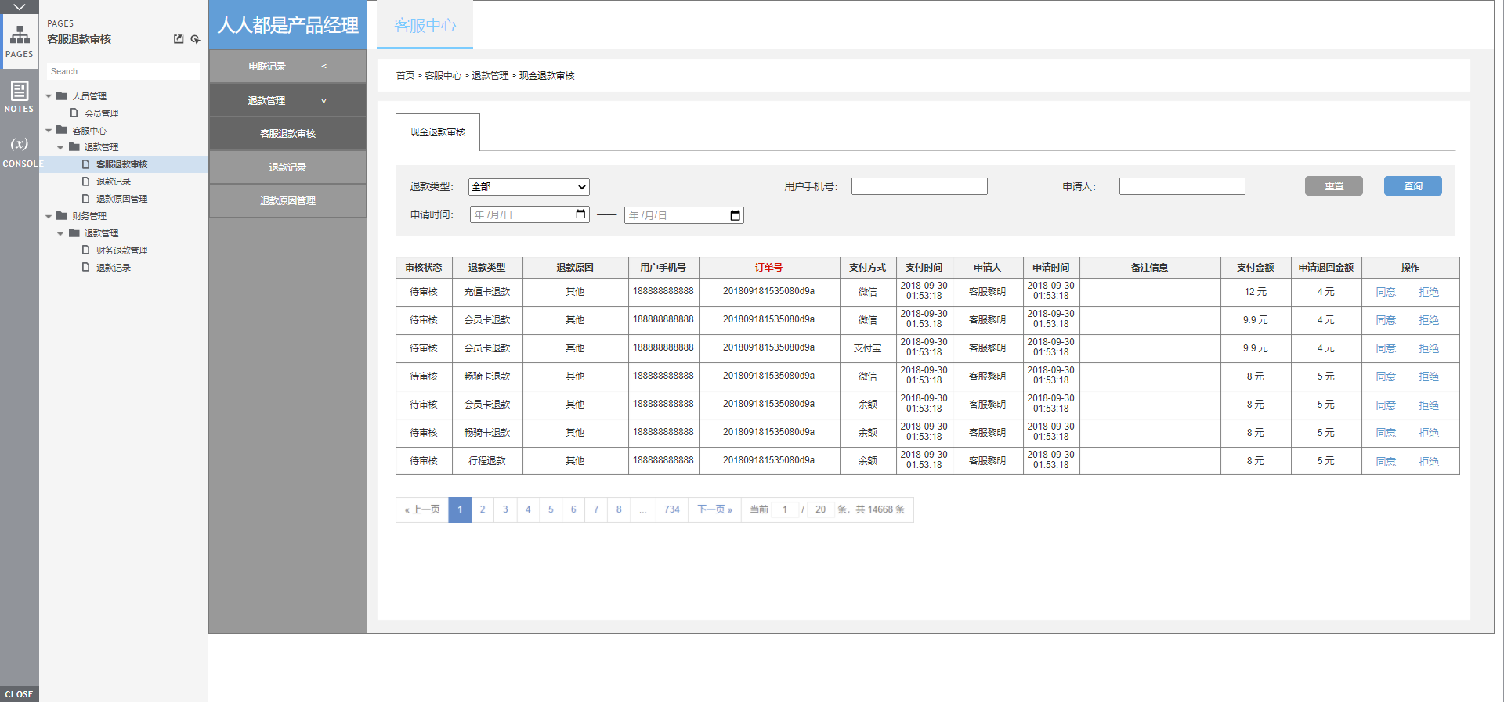Click the 重置 reset button
1504x702 pixels.
[x=1333, y=185]
